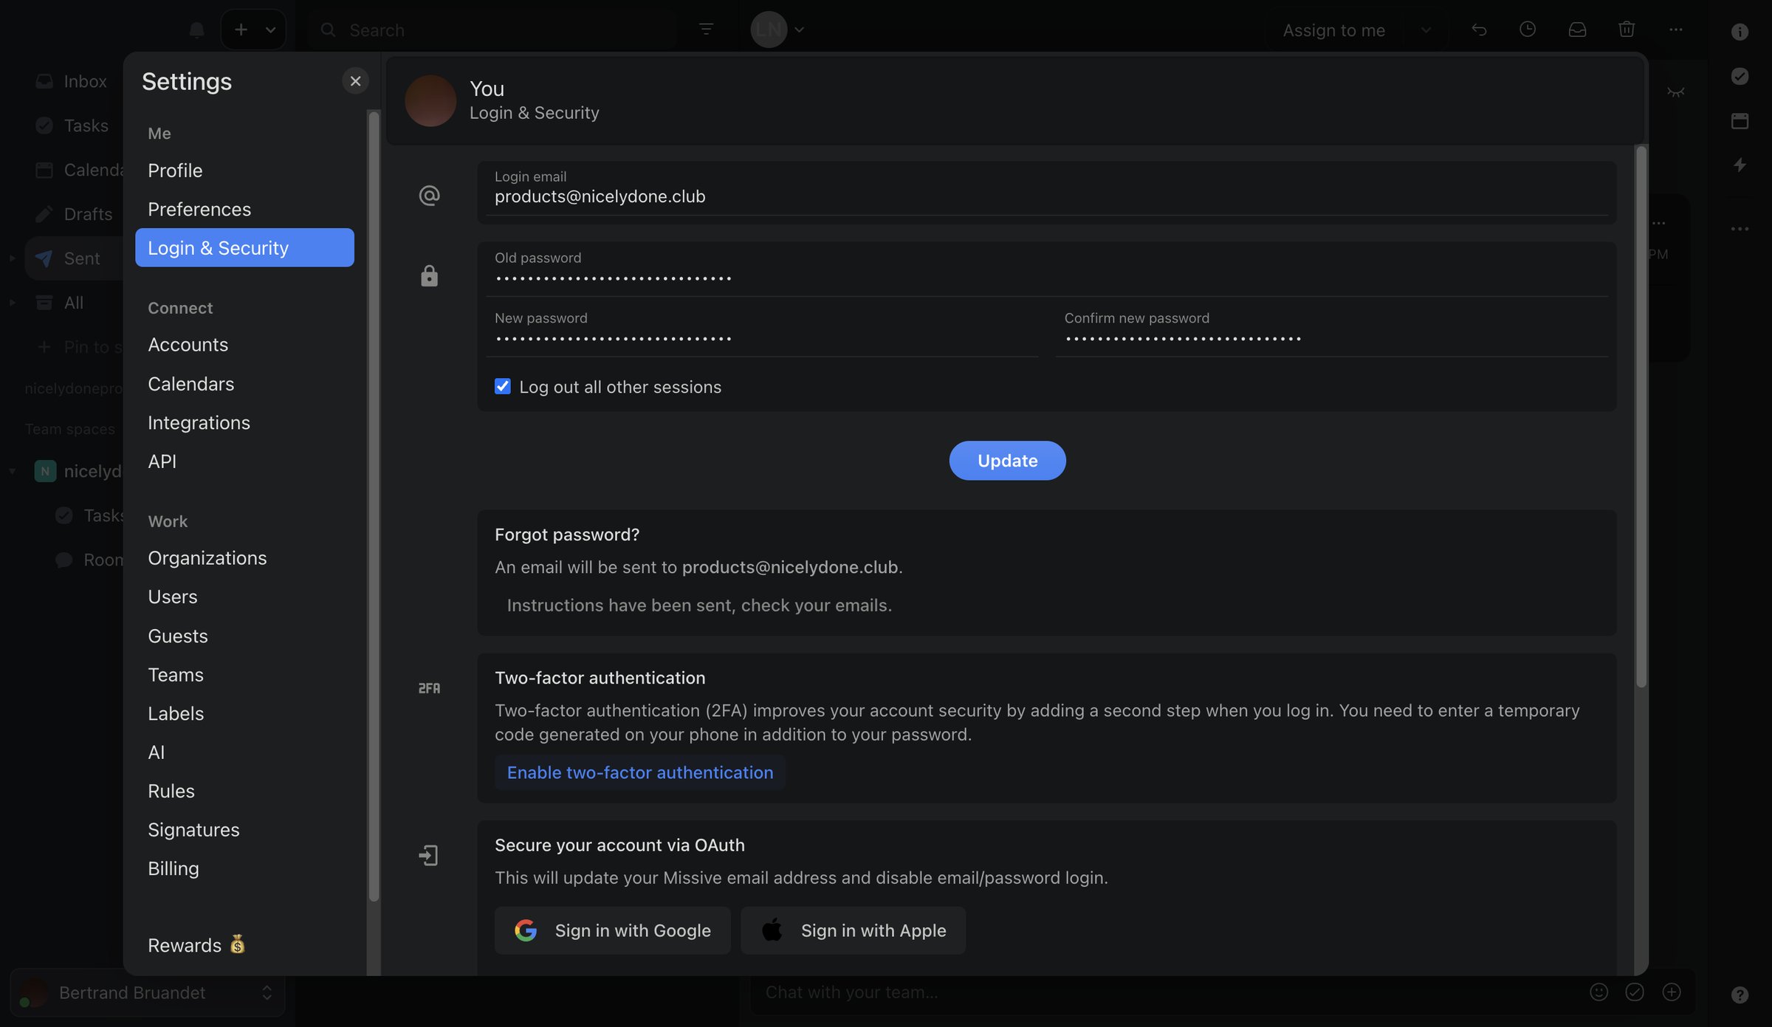Open Drafts in the left sidebar

click(x=74, y=214)
